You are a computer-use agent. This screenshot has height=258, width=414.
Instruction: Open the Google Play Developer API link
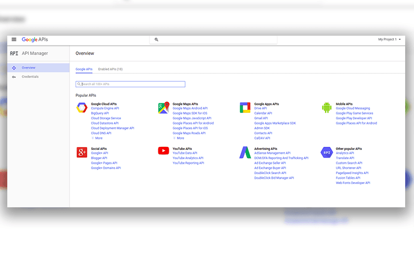point(354,118)
